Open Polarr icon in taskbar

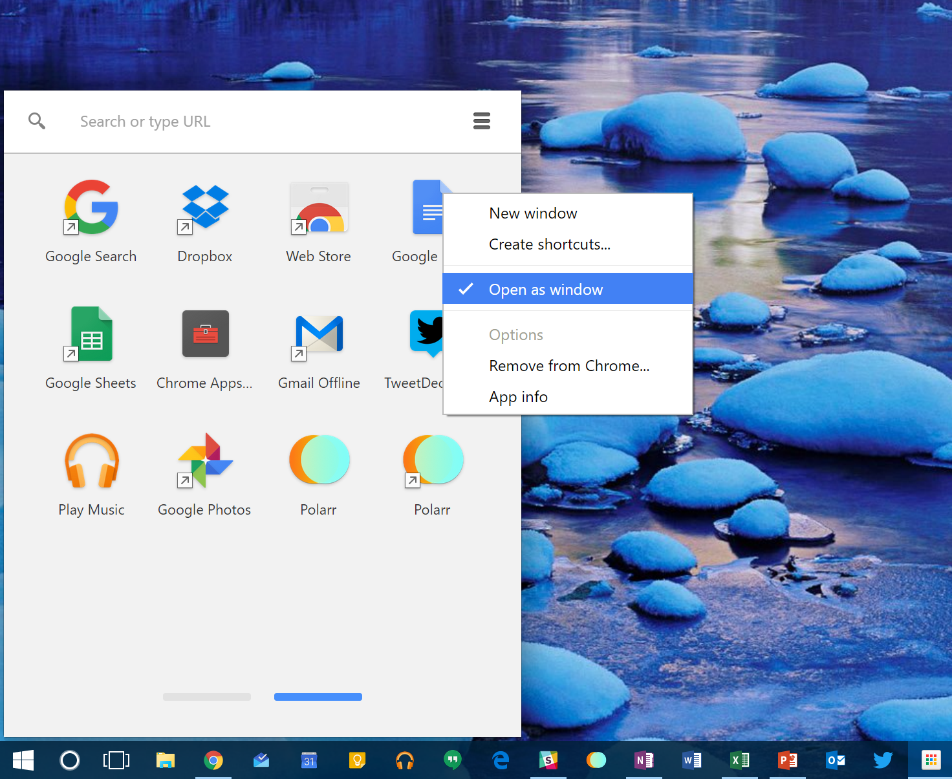[x=596, y=760]
